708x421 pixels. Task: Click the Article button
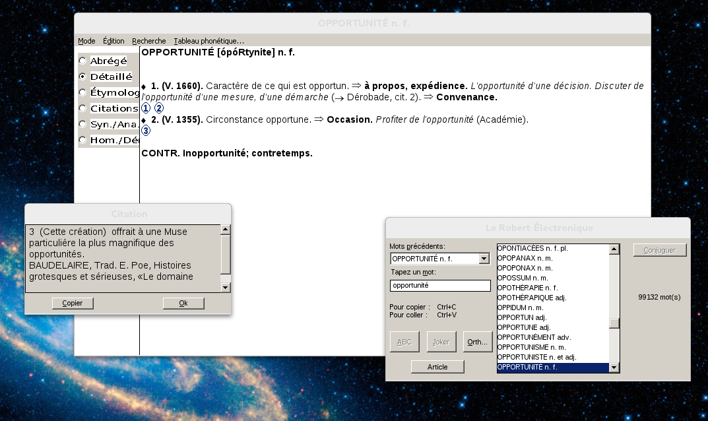[437, 367]
